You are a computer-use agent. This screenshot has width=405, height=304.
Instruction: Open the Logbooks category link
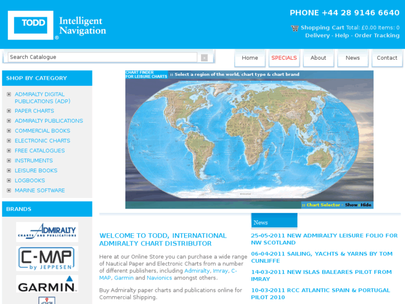coord(30,181)
